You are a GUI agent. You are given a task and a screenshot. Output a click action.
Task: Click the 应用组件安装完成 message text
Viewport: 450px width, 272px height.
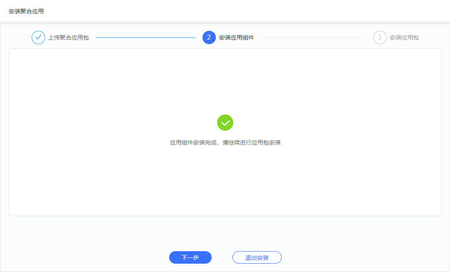click(225, 142)
